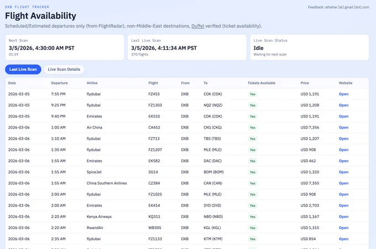Click the 9:40 PM departure time
The image size is (376, 249).
pos(58,116)
